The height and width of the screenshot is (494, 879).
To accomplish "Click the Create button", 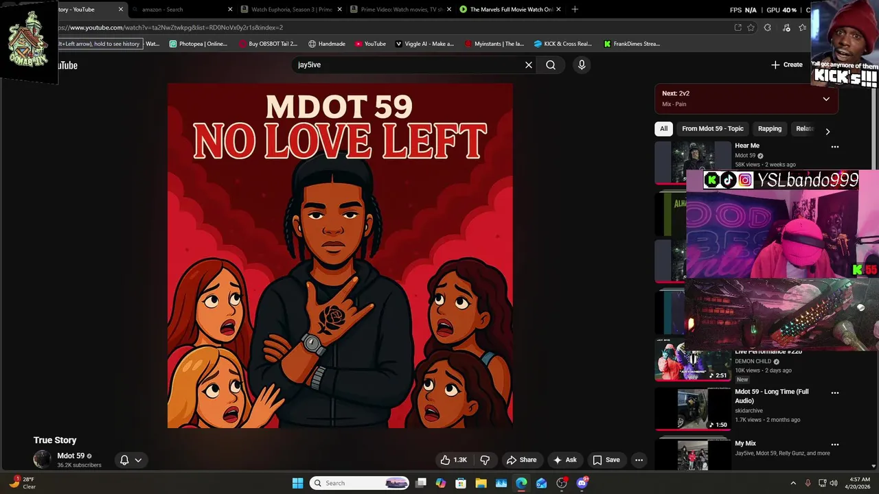I will click(x=787, y=64).
